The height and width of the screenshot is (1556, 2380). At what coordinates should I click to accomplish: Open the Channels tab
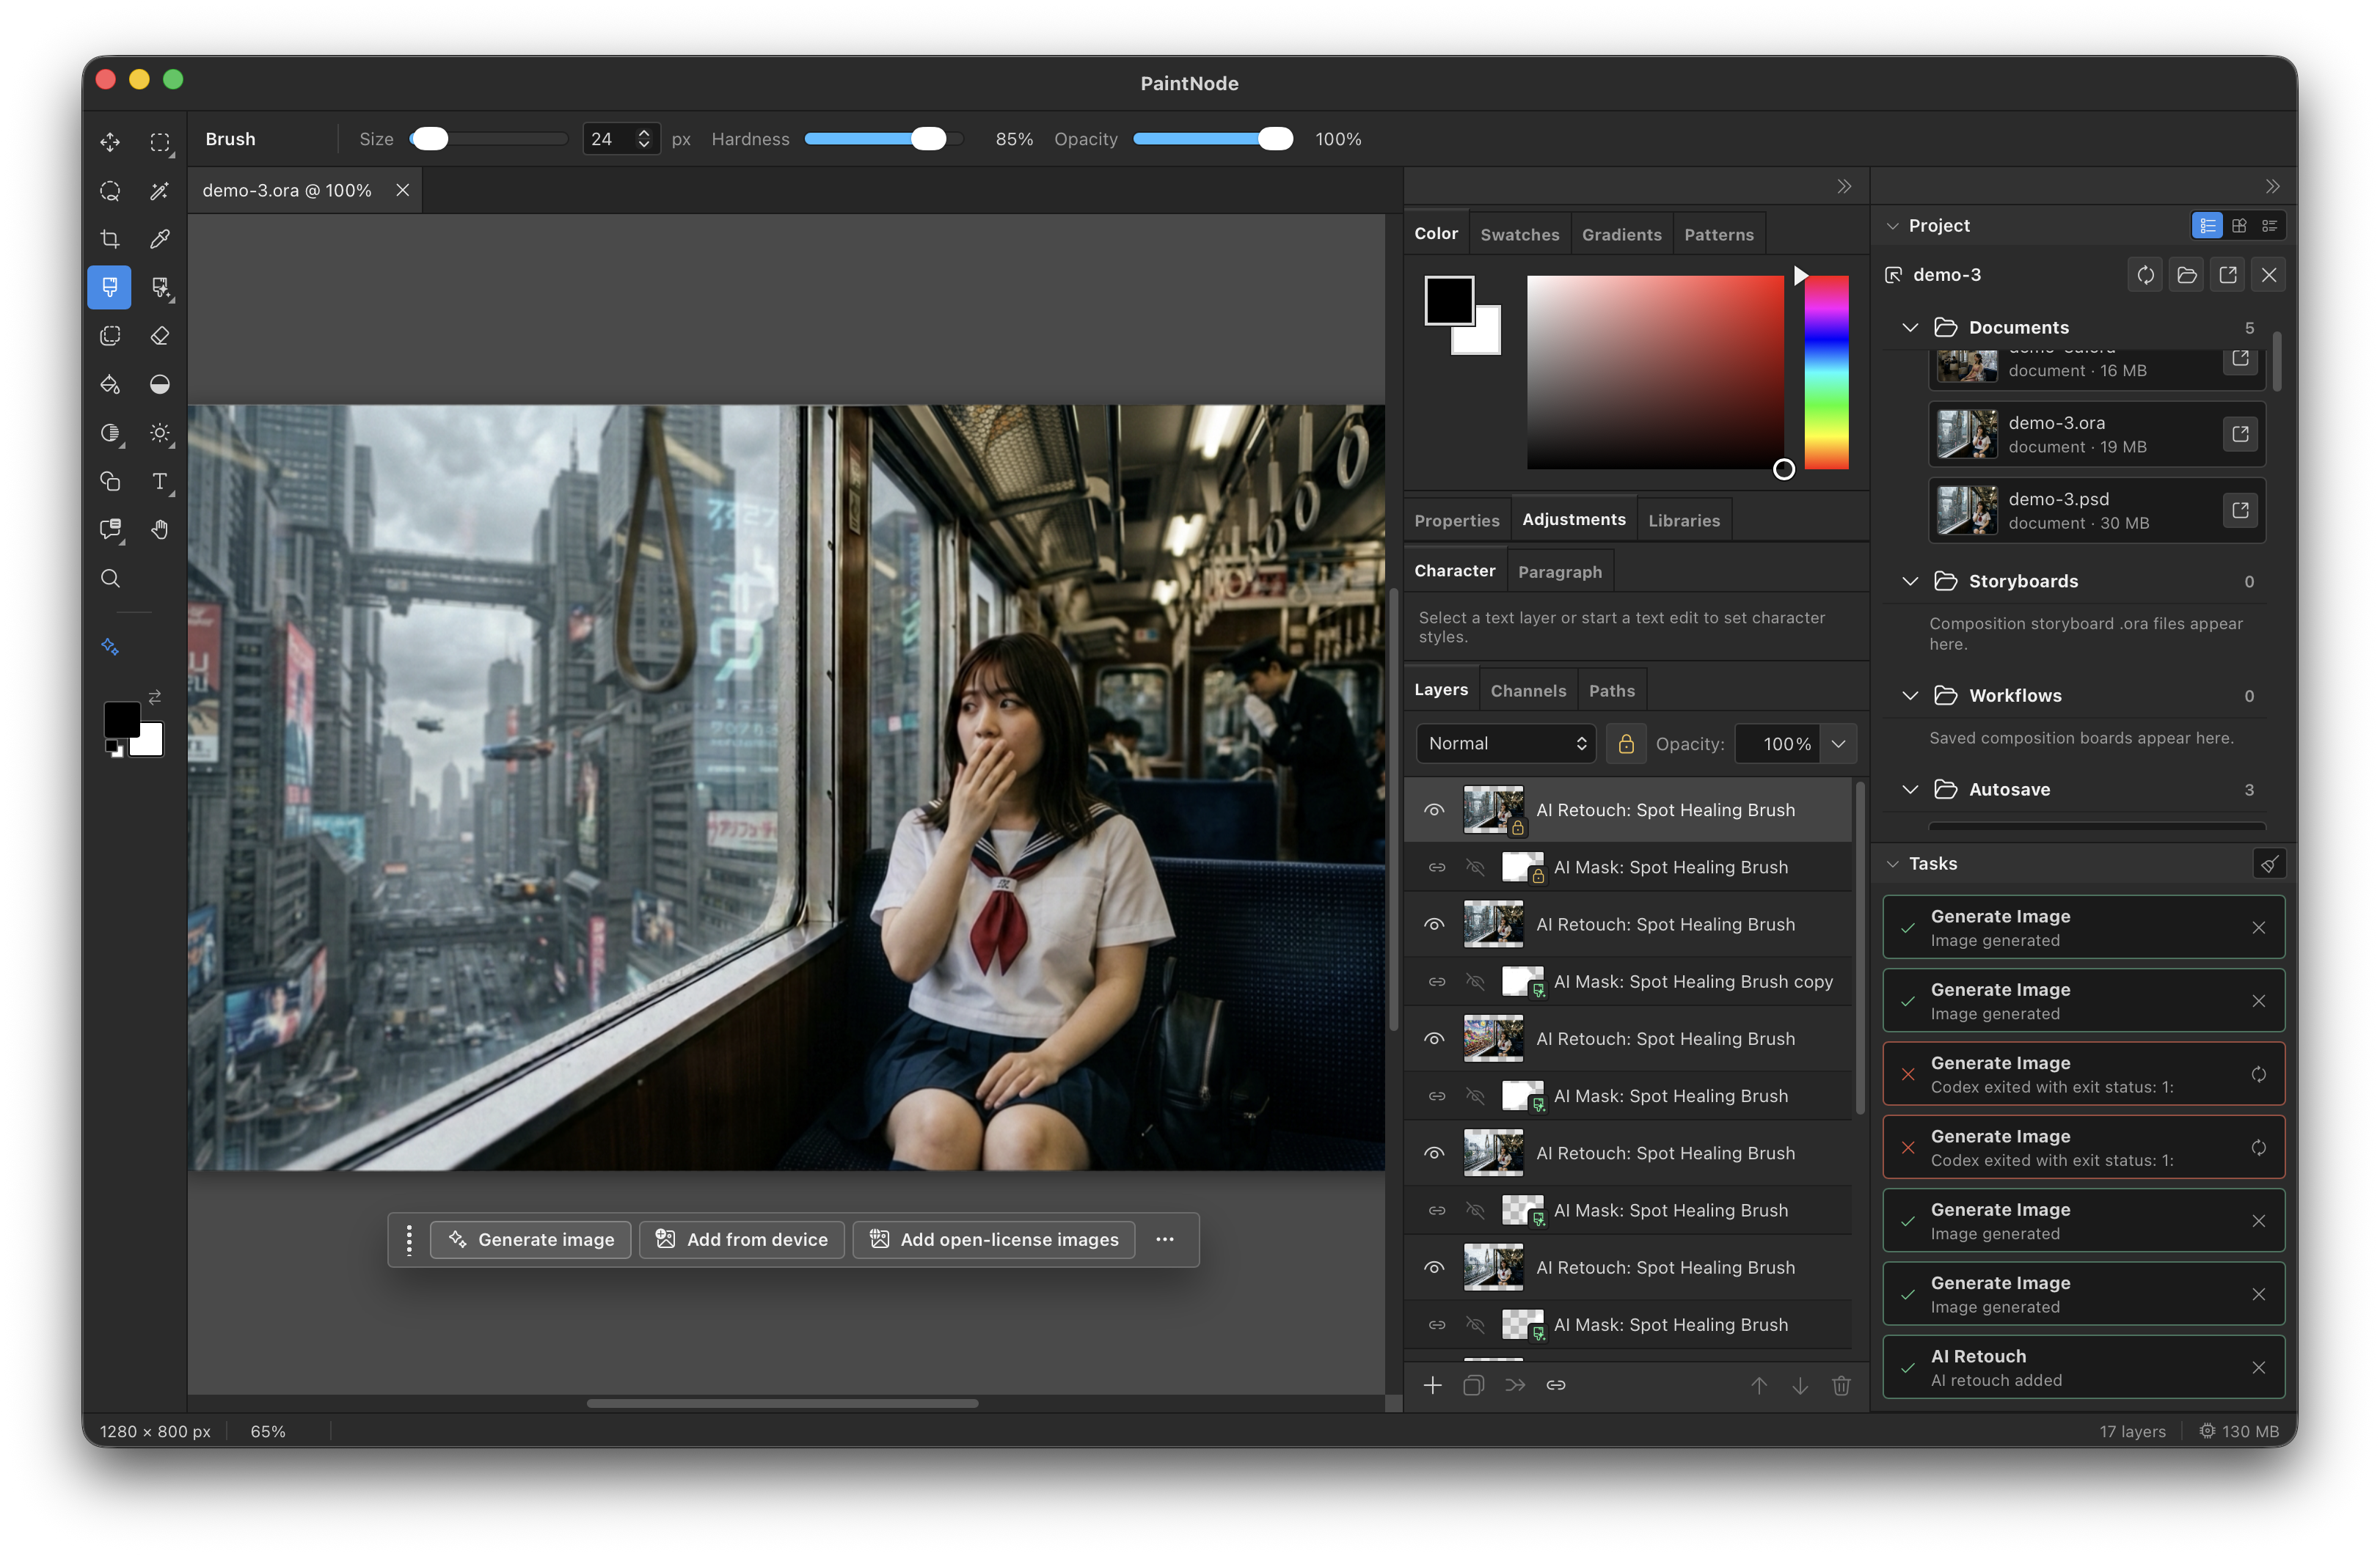coord(1528,691)
